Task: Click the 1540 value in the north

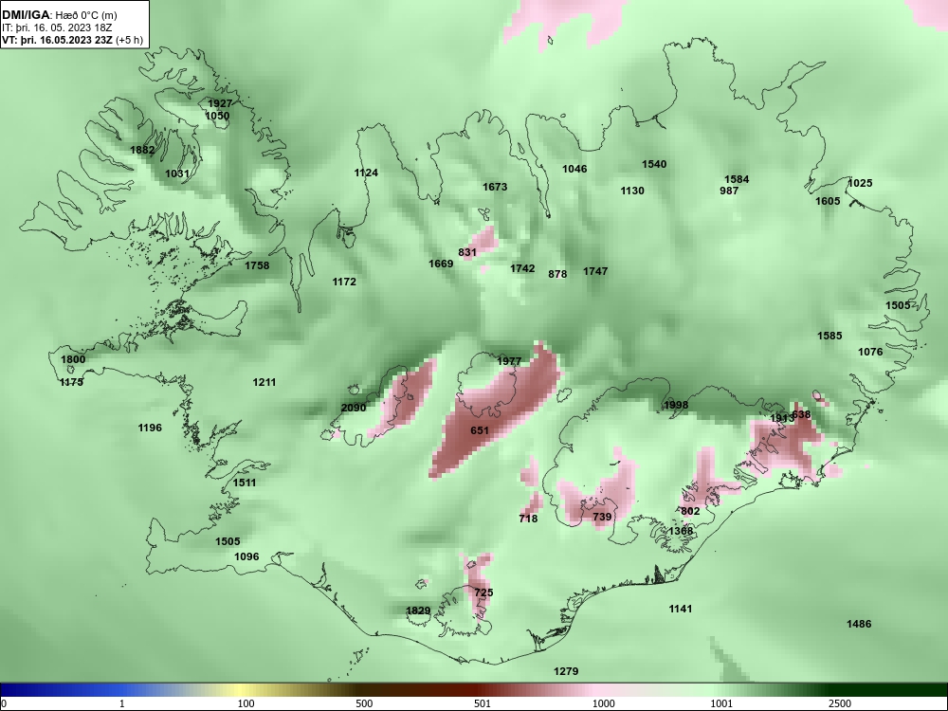Action: click(x=654, y=164)
